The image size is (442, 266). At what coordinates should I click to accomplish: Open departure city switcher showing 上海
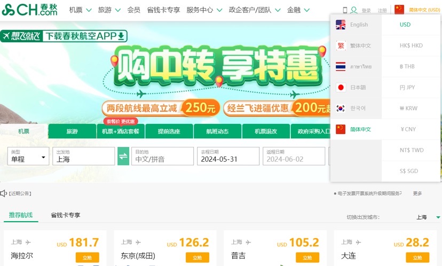428,217
